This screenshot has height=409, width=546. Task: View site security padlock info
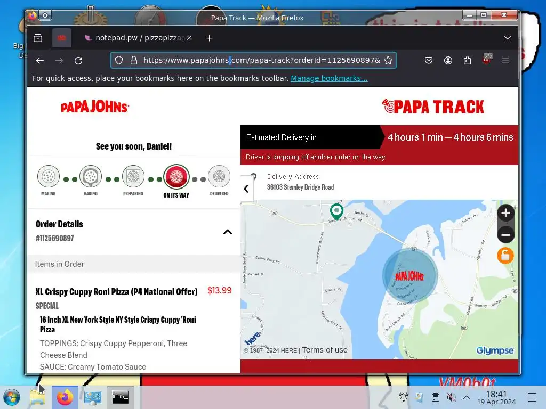(134, 61)
